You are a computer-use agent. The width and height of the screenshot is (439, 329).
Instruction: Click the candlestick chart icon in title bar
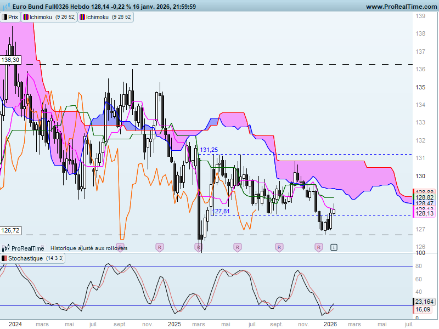click(x=6, y=6)
